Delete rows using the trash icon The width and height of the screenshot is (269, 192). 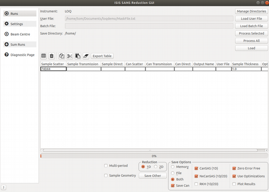tap(52, 56)
